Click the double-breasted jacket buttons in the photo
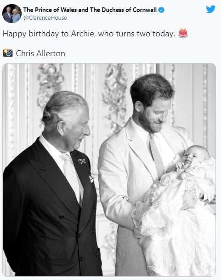Viewport: 221px width, 280px height. click(79, 238)
